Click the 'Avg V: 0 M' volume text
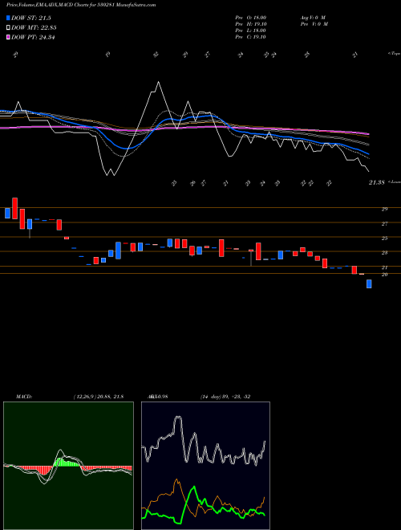Screen dimensions: 401x530 (x=312, y=17)
